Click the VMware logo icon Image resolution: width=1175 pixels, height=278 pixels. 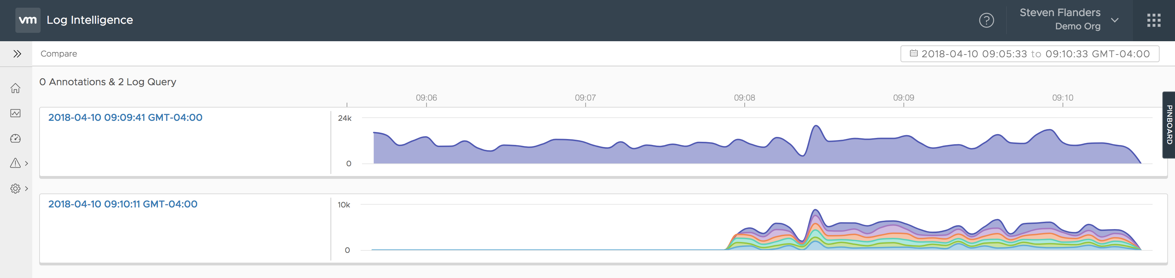28,20
